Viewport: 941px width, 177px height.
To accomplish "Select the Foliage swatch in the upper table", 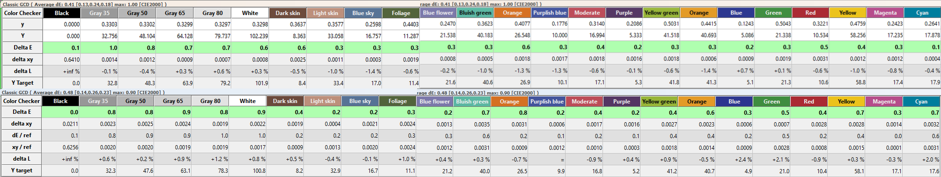I will (400, 13).
